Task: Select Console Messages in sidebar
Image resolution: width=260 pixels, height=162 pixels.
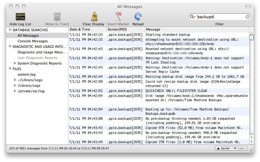Action: 32,41
